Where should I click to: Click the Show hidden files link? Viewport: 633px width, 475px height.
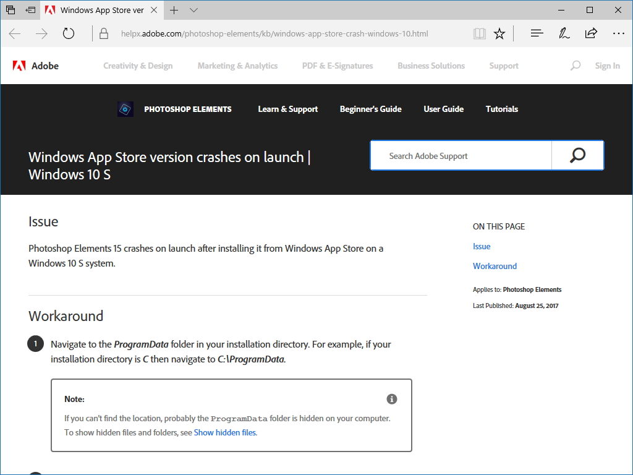click(224, 433)
